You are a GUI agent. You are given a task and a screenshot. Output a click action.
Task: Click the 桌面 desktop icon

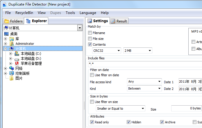click(6, 34)
